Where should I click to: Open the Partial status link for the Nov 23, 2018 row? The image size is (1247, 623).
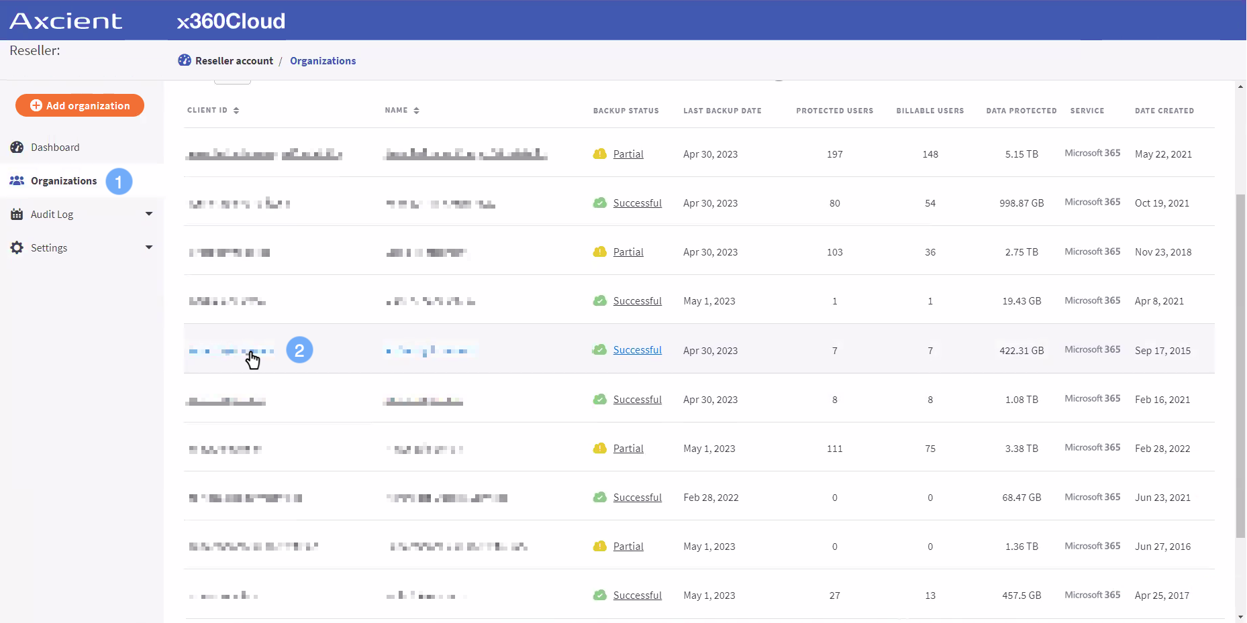(628, 252)
